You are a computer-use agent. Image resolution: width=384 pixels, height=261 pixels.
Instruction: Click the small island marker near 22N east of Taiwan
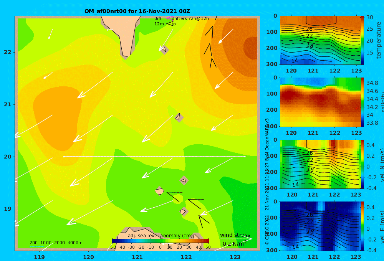164,50
